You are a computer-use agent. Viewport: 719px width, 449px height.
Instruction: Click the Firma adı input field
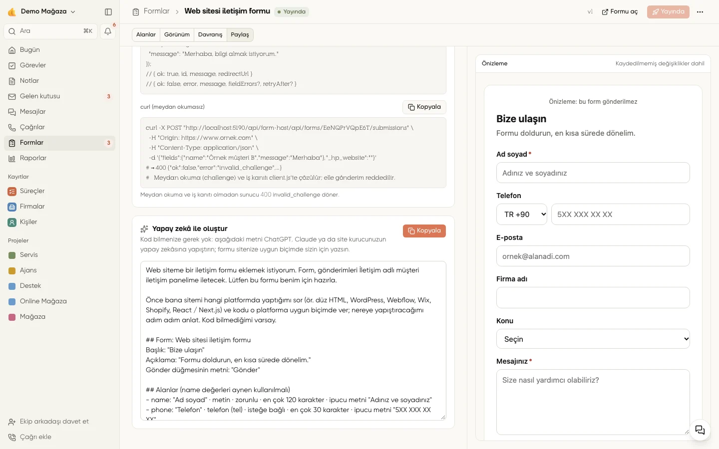point(593,298)
